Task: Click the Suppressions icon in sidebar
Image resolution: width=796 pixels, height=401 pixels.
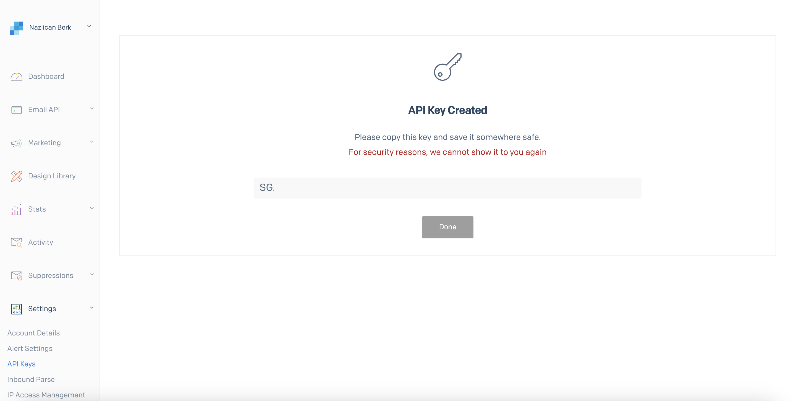Action: pyautogui.click(x=16, y=275)
